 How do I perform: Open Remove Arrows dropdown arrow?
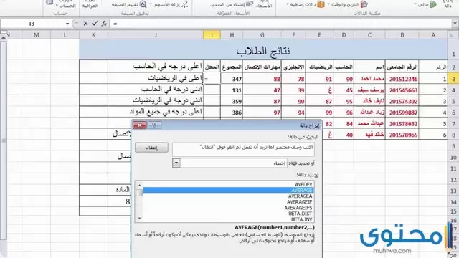point(151,4)
